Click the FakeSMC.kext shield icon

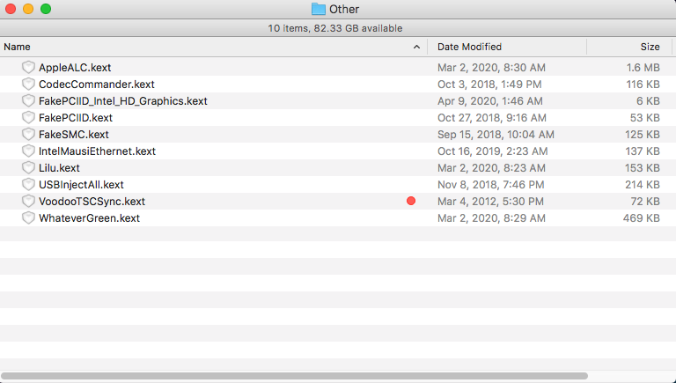[x=28, y=134]
